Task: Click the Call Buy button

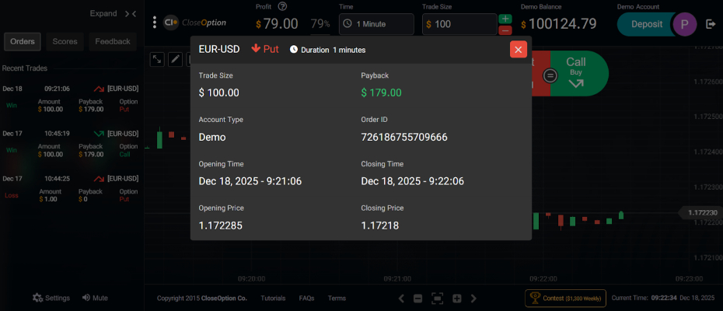Action: coord(578,73)
